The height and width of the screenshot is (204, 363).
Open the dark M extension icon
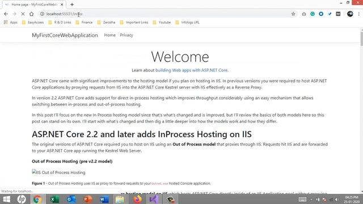[338, 14]
